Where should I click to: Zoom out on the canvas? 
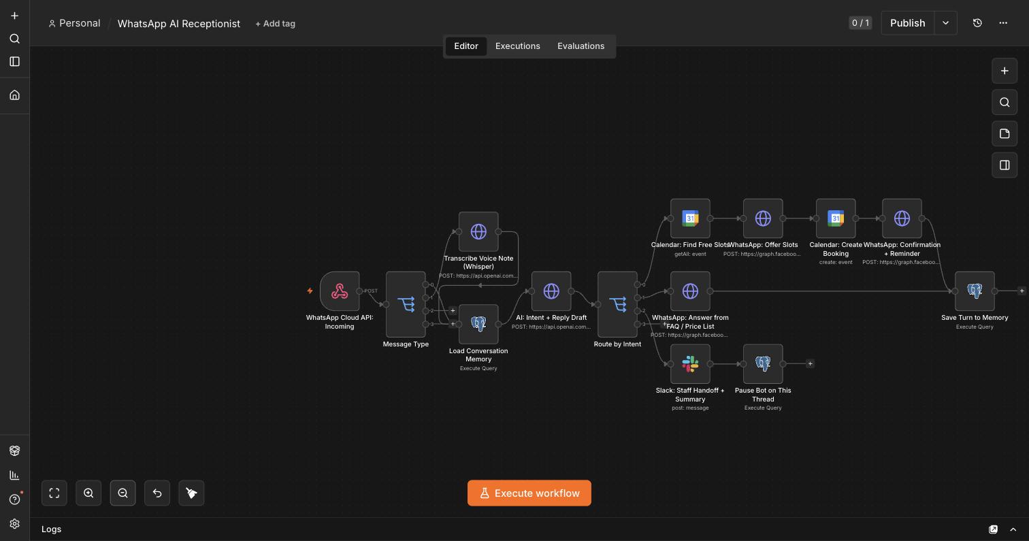pos(122,493)
